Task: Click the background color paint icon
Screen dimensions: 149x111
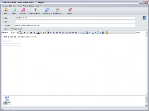Action: coord(48,33)
